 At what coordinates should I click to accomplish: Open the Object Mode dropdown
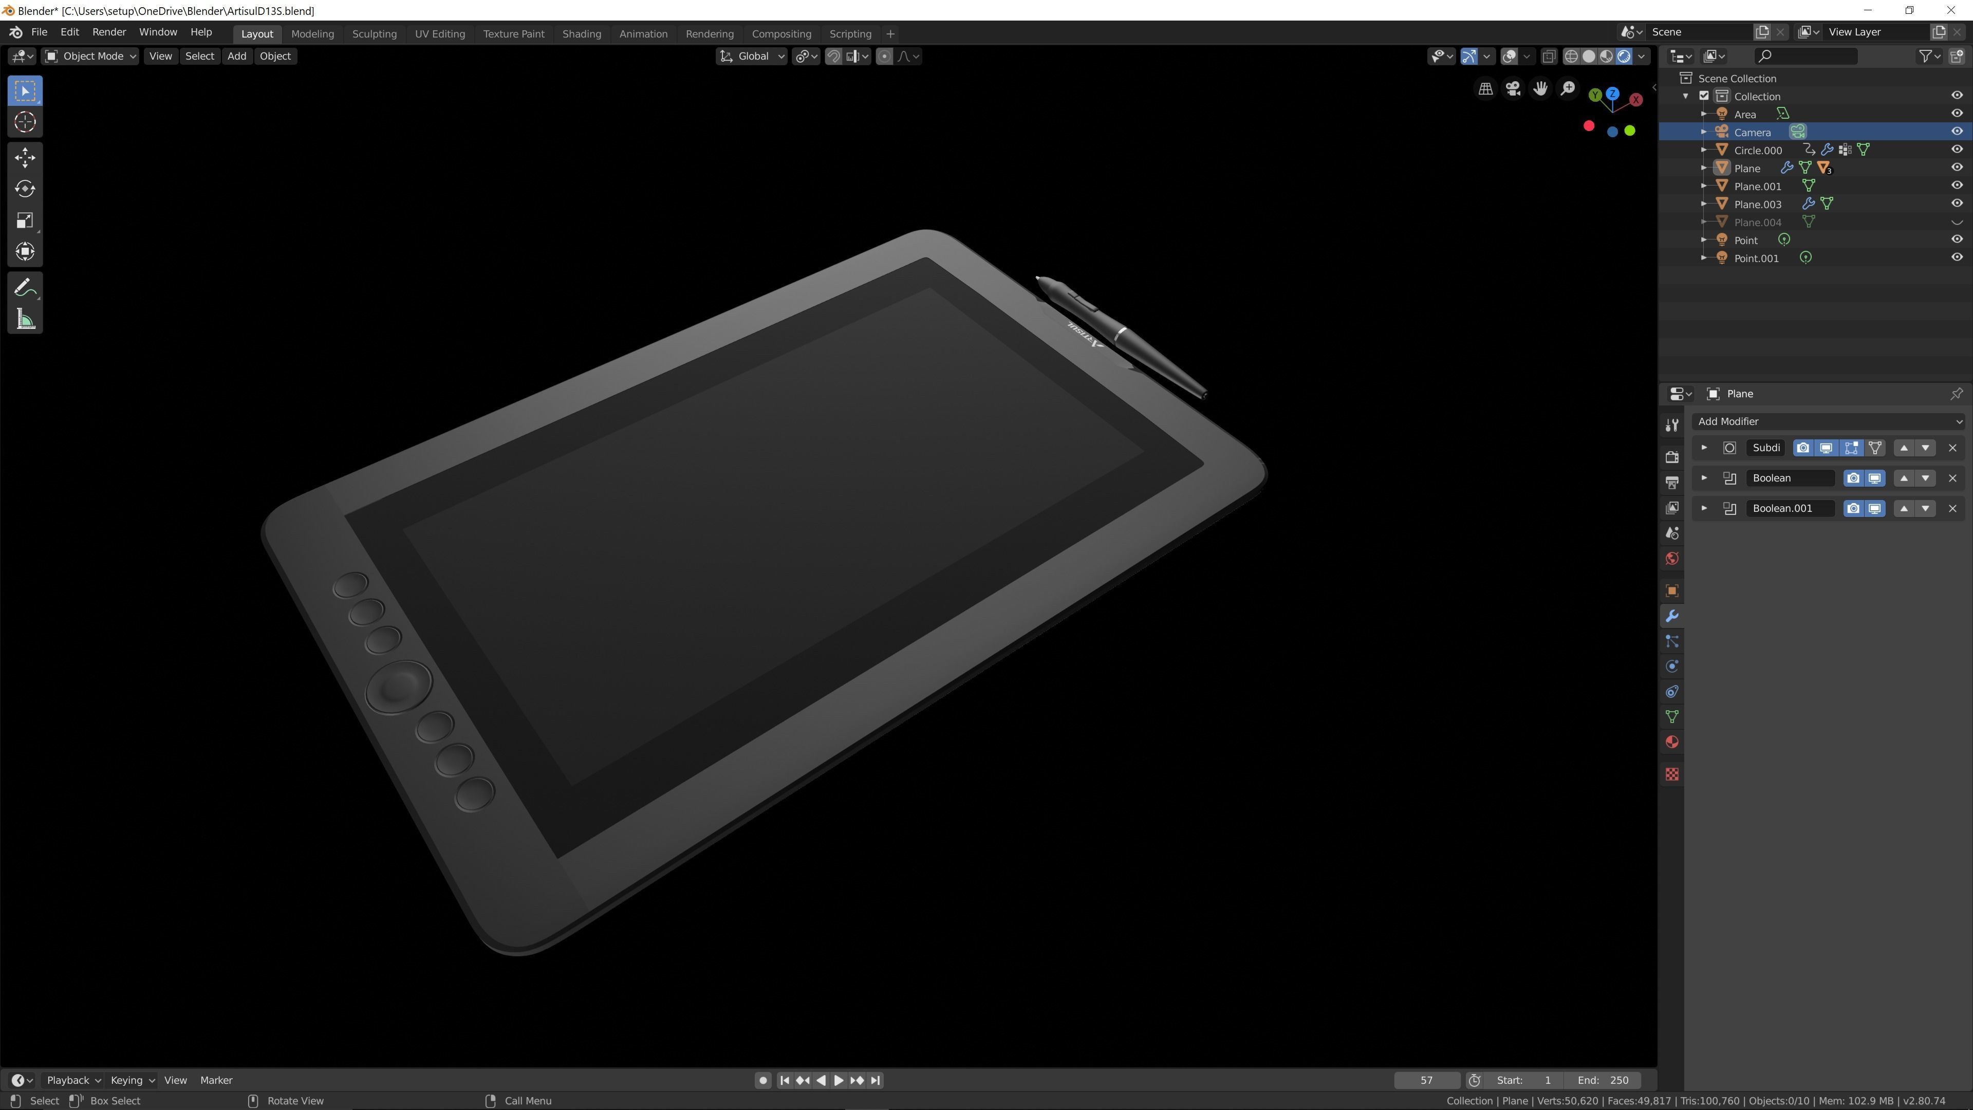pos(89,56)
